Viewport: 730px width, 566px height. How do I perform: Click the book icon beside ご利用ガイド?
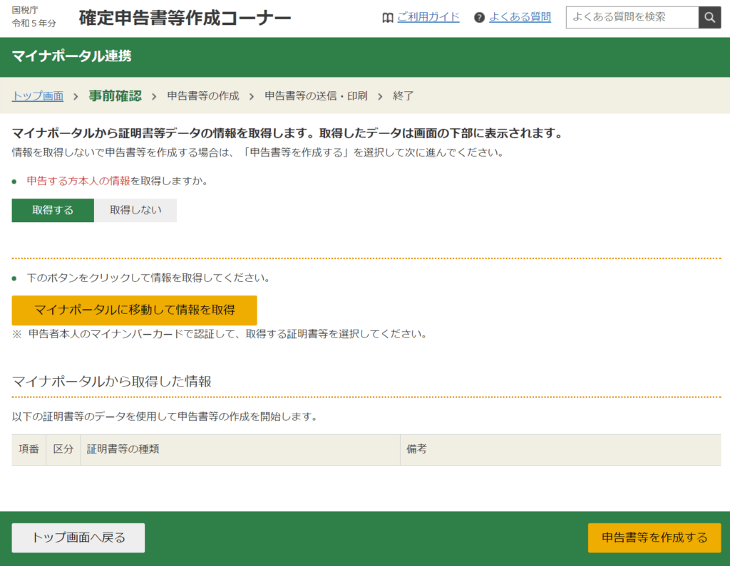pyautogui.click(x=388, y=18)
